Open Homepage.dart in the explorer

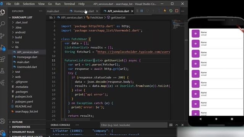pyautogui.click(x=27, y=57)
